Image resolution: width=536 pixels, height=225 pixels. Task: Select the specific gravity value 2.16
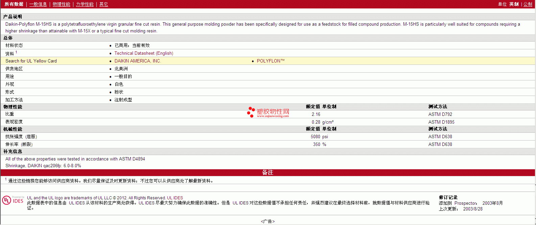316,114
